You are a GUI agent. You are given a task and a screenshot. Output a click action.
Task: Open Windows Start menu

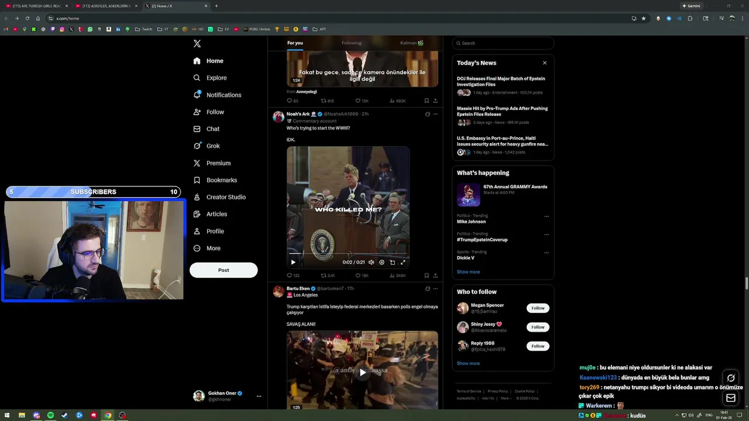point(7,415)
